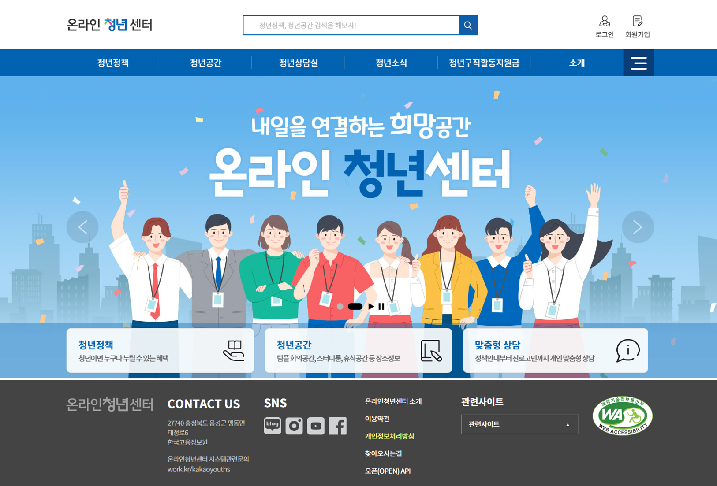Image resolution: width=717 pixels, height=486 pixels.
Task: Pause the banner slideshow
Action: tap(381, 307)
